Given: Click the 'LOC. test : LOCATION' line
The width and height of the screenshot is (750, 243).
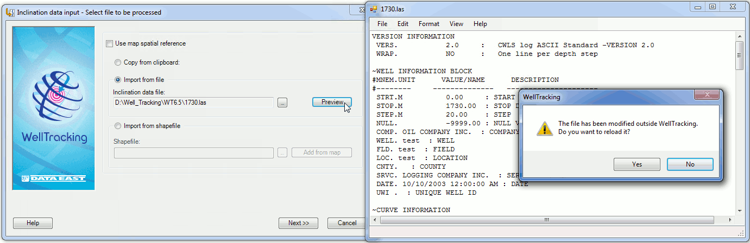Looking at the screenshot, I should (422, 158).
